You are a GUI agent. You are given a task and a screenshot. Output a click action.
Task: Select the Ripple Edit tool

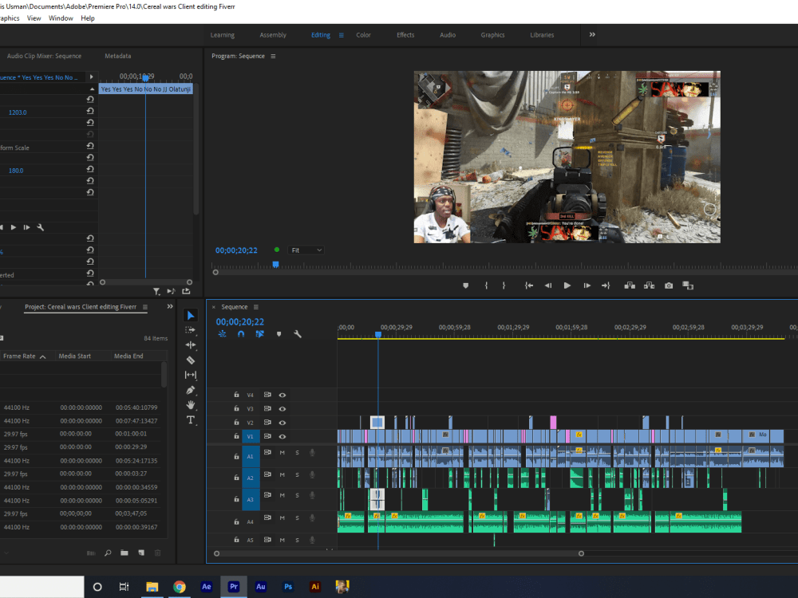pyautogui.click(x=191, y=344)
